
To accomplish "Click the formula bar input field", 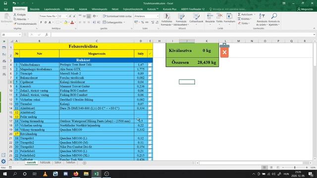I will (x=182, y=35).
